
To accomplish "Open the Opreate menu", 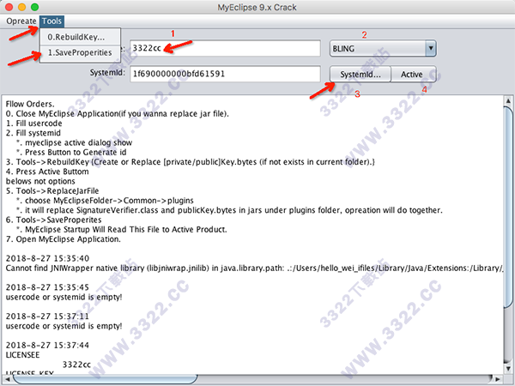I will click(x=21, y=21).
